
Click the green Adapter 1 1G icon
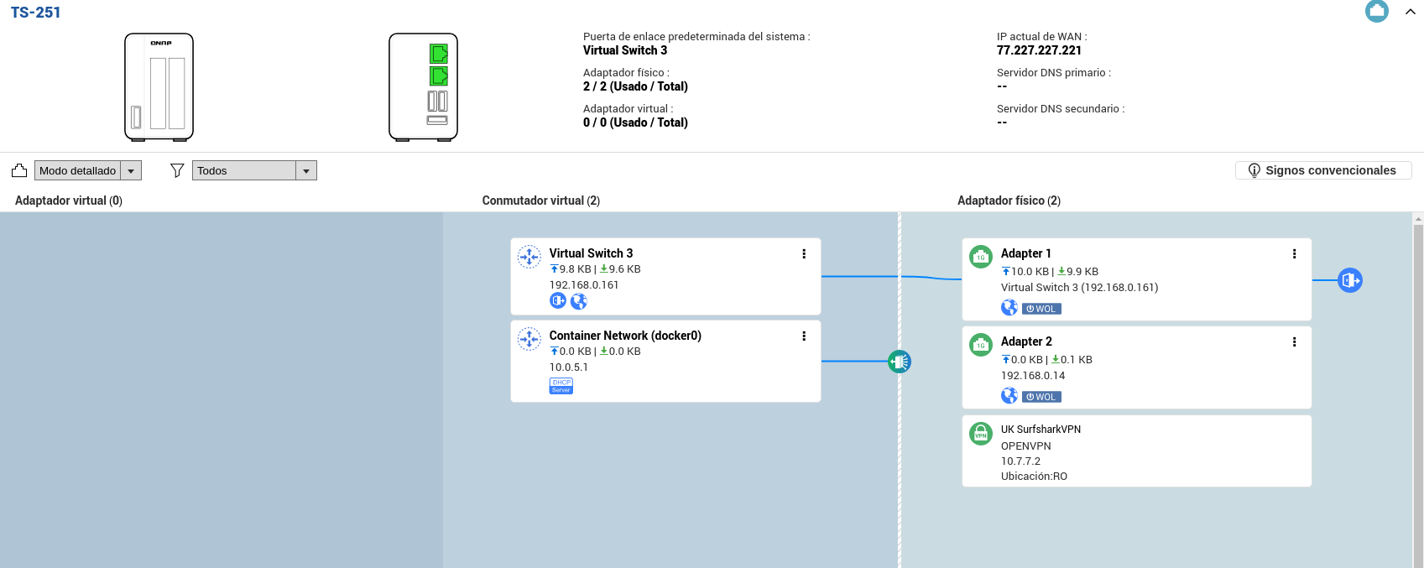pyautogui.click(x=981, y=257)
